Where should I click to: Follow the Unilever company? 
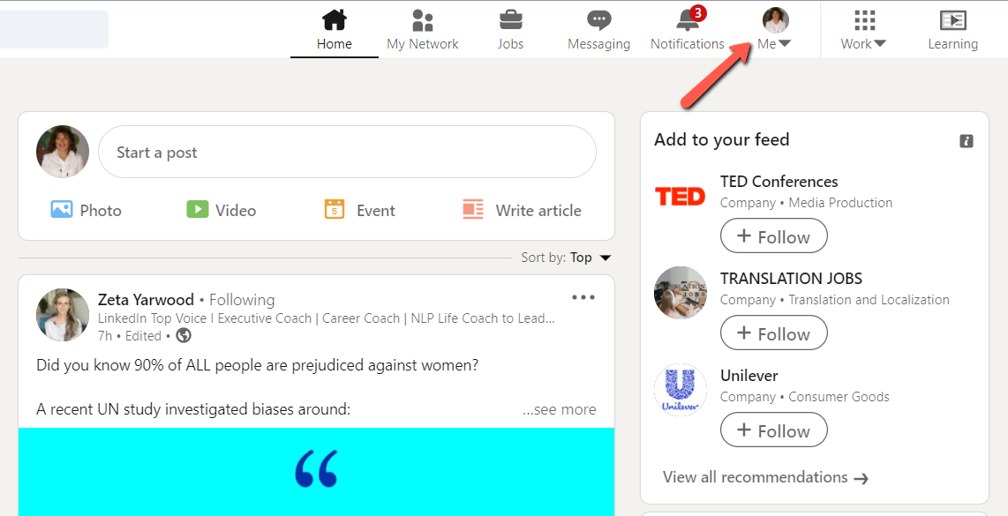[773, 430]
